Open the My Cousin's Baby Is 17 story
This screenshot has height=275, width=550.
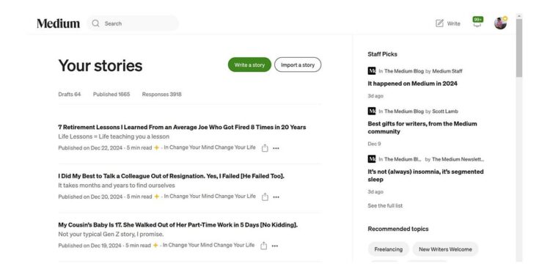pyautogui.click(x=178, y=224)
